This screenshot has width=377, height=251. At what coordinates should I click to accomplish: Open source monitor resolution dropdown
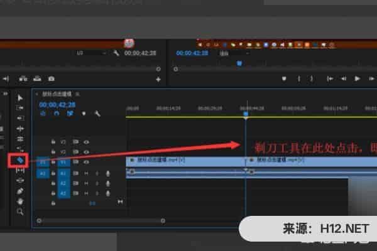coord(91,53)
